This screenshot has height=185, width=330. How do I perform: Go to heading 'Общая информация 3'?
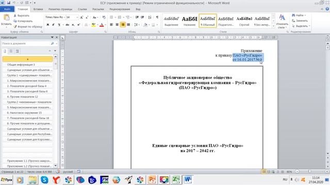[x=27, y=65]
